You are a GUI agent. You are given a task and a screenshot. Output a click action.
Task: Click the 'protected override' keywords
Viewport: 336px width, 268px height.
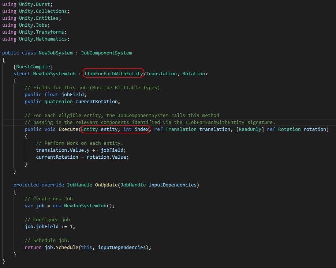click(38, 185)
